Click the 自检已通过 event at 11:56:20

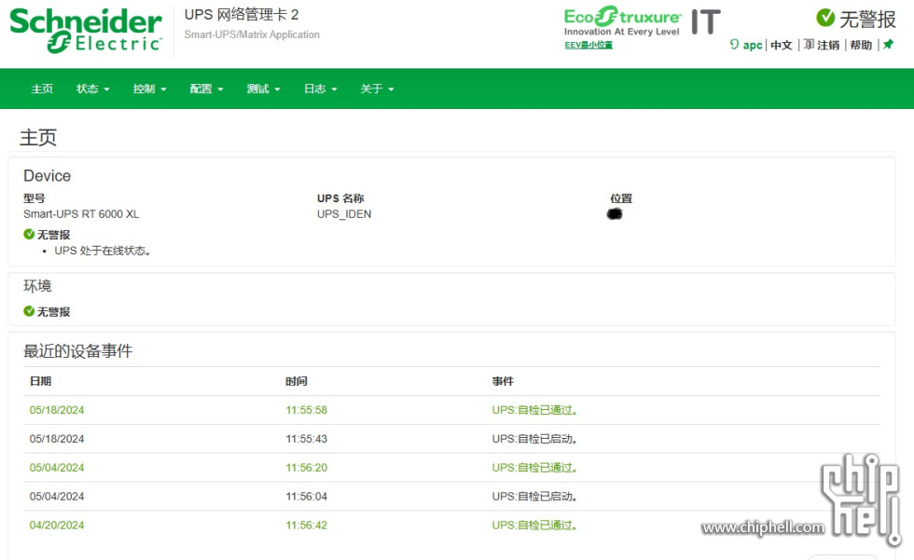coord(534,468)
